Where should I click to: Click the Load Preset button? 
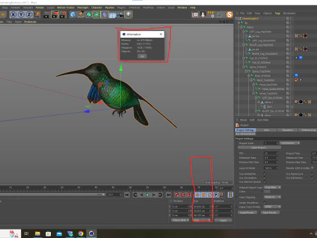(x=248, y=212)
